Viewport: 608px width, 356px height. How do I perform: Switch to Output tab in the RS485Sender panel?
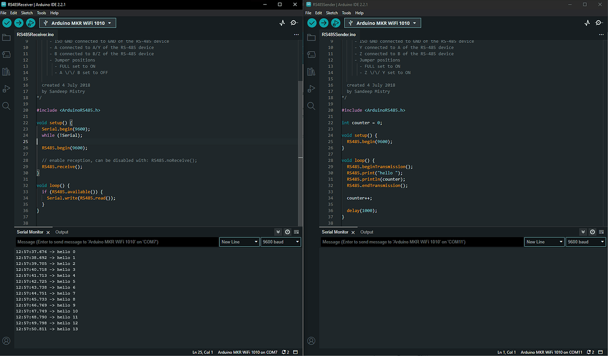367,232
